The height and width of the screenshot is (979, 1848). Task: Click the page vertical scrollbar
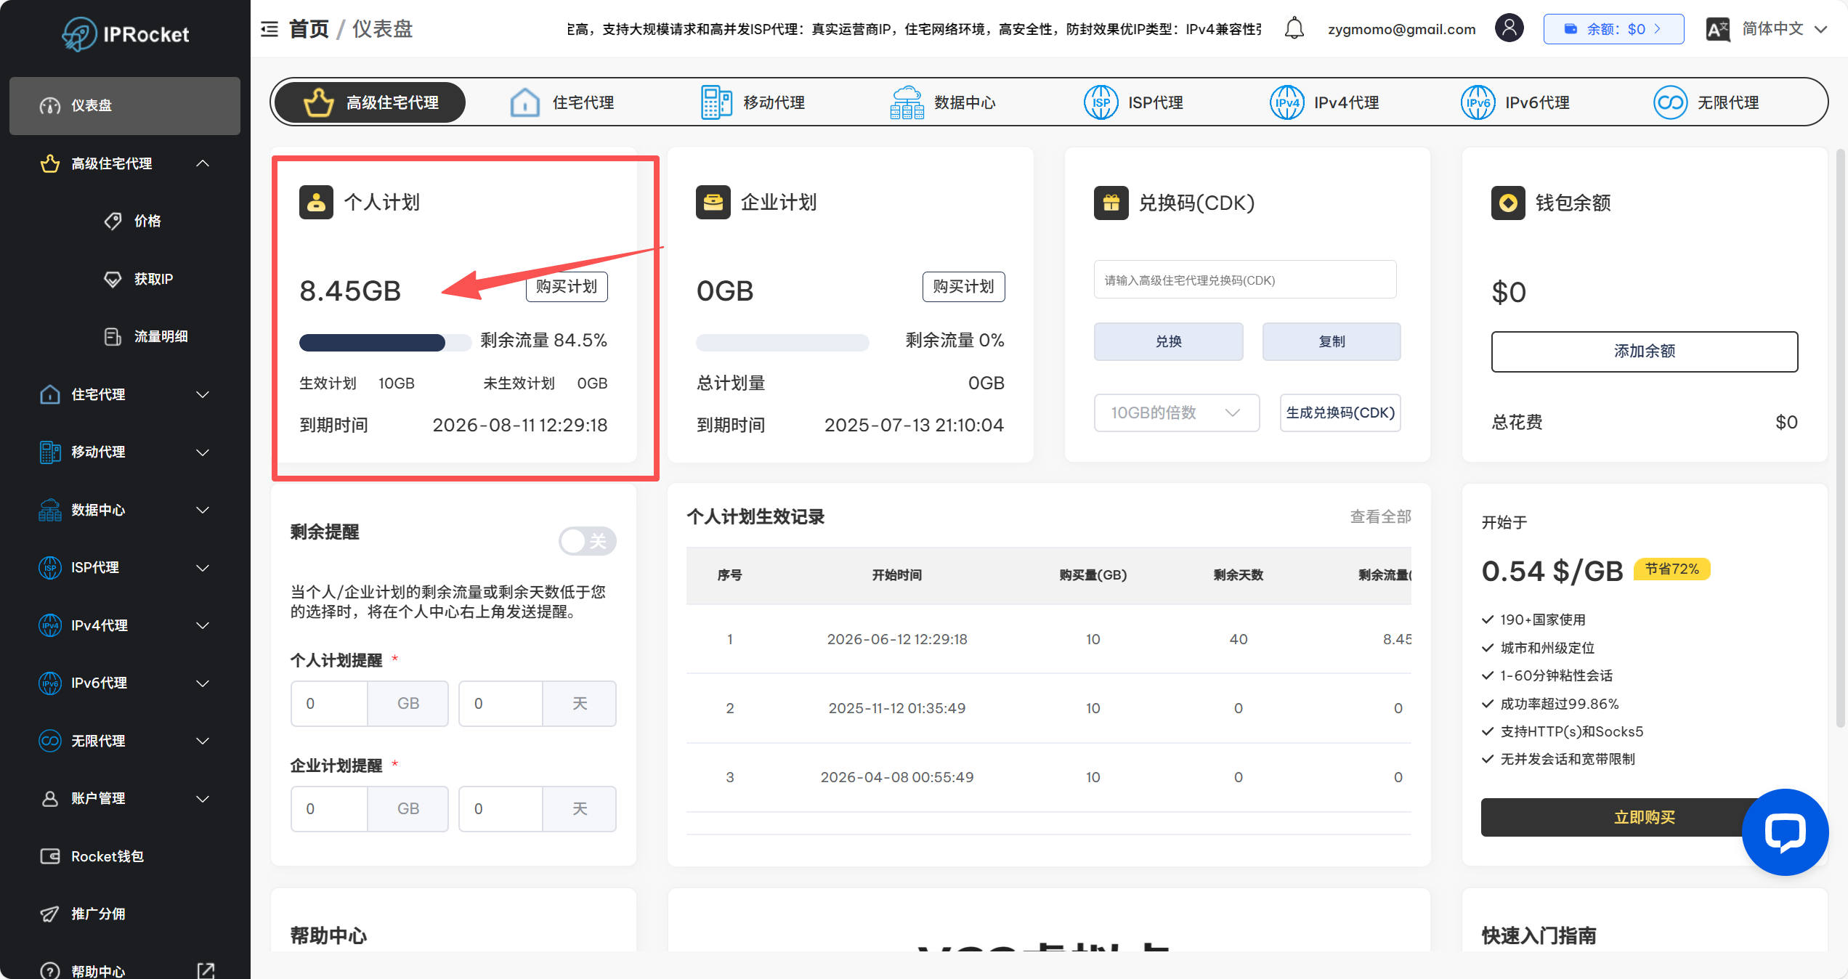(1840, 438)
